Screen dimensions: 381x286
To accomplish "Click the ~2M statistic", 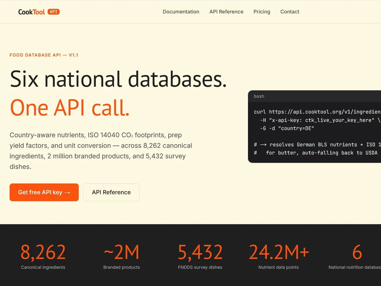I will tap(122, 252).
